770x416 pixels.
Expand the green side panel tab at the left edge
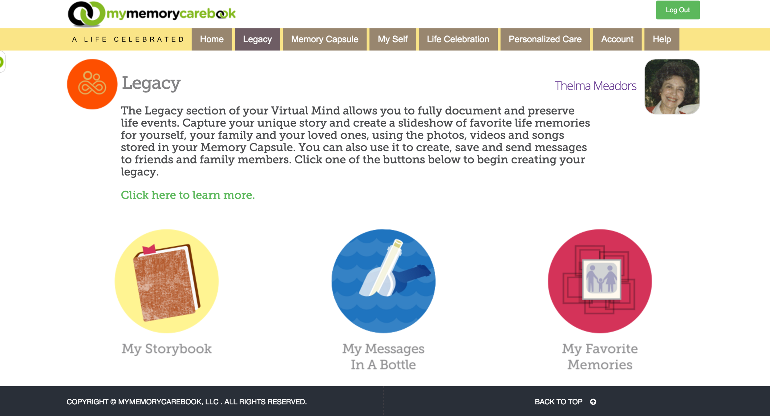coord(2,62)
